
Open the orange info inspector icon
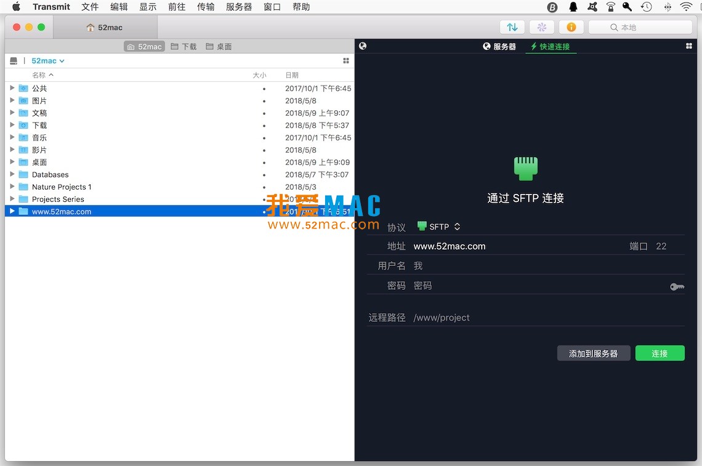pos(571,27)
